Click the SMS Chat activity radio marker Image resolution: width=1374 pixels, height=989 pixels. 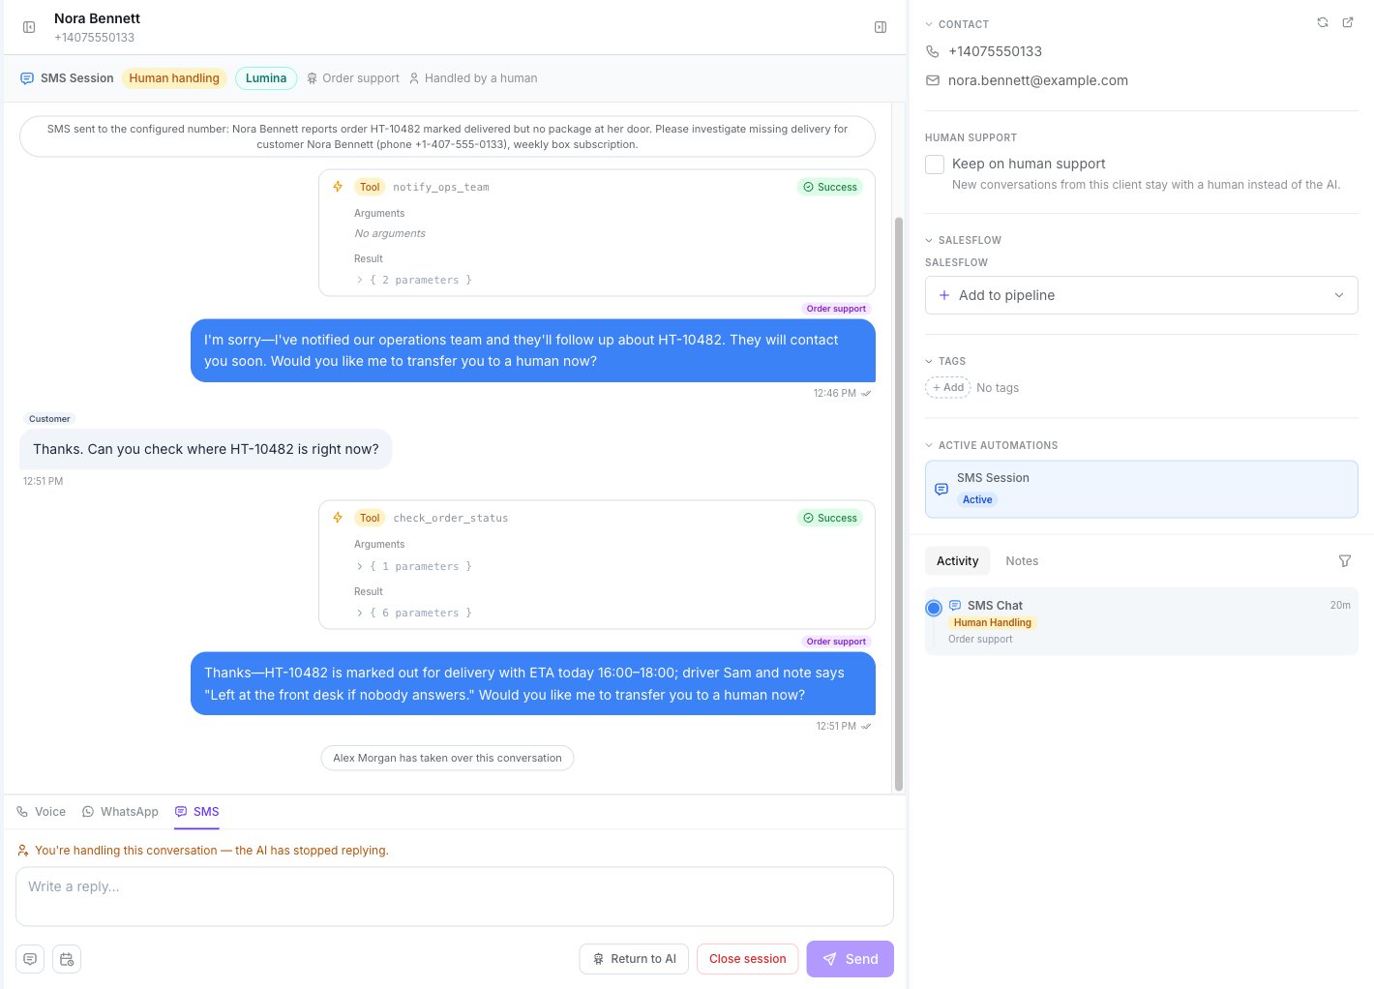pos(934,608)
